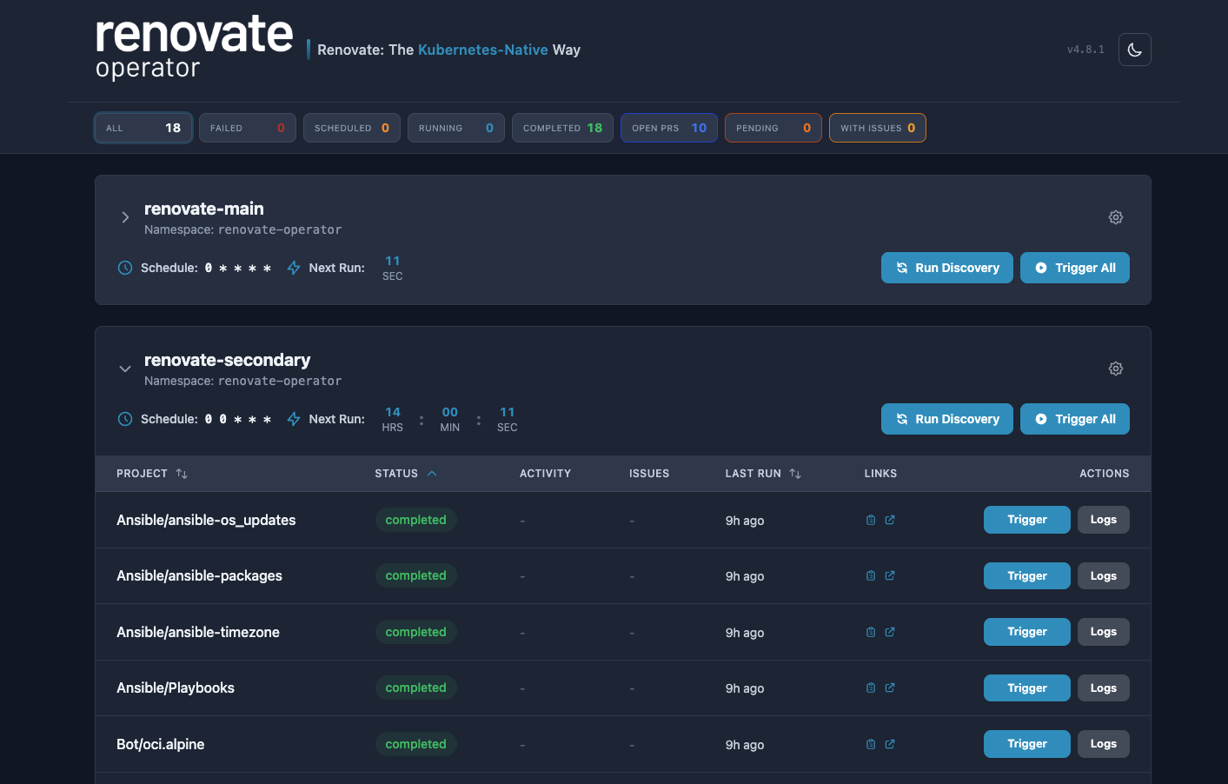
Task: Click 9h ago for Ansible/ansible-packages
Action: (745, 576)
